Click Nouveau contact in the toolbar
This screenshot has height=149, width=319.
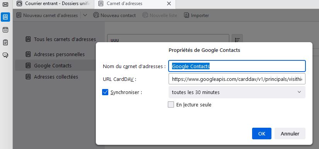click(x=114, y=15)
